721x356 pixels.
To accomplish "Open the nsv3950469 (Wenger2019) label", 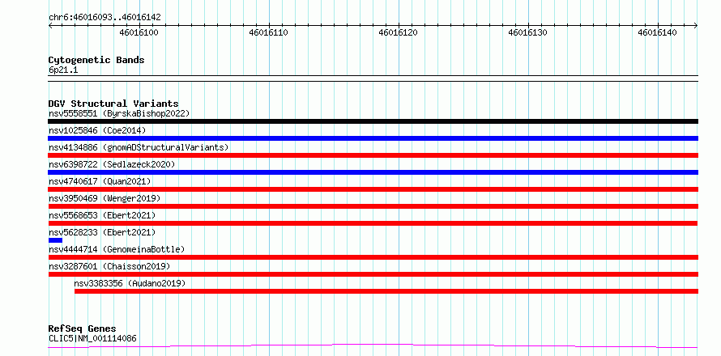I will coord(105,198).
